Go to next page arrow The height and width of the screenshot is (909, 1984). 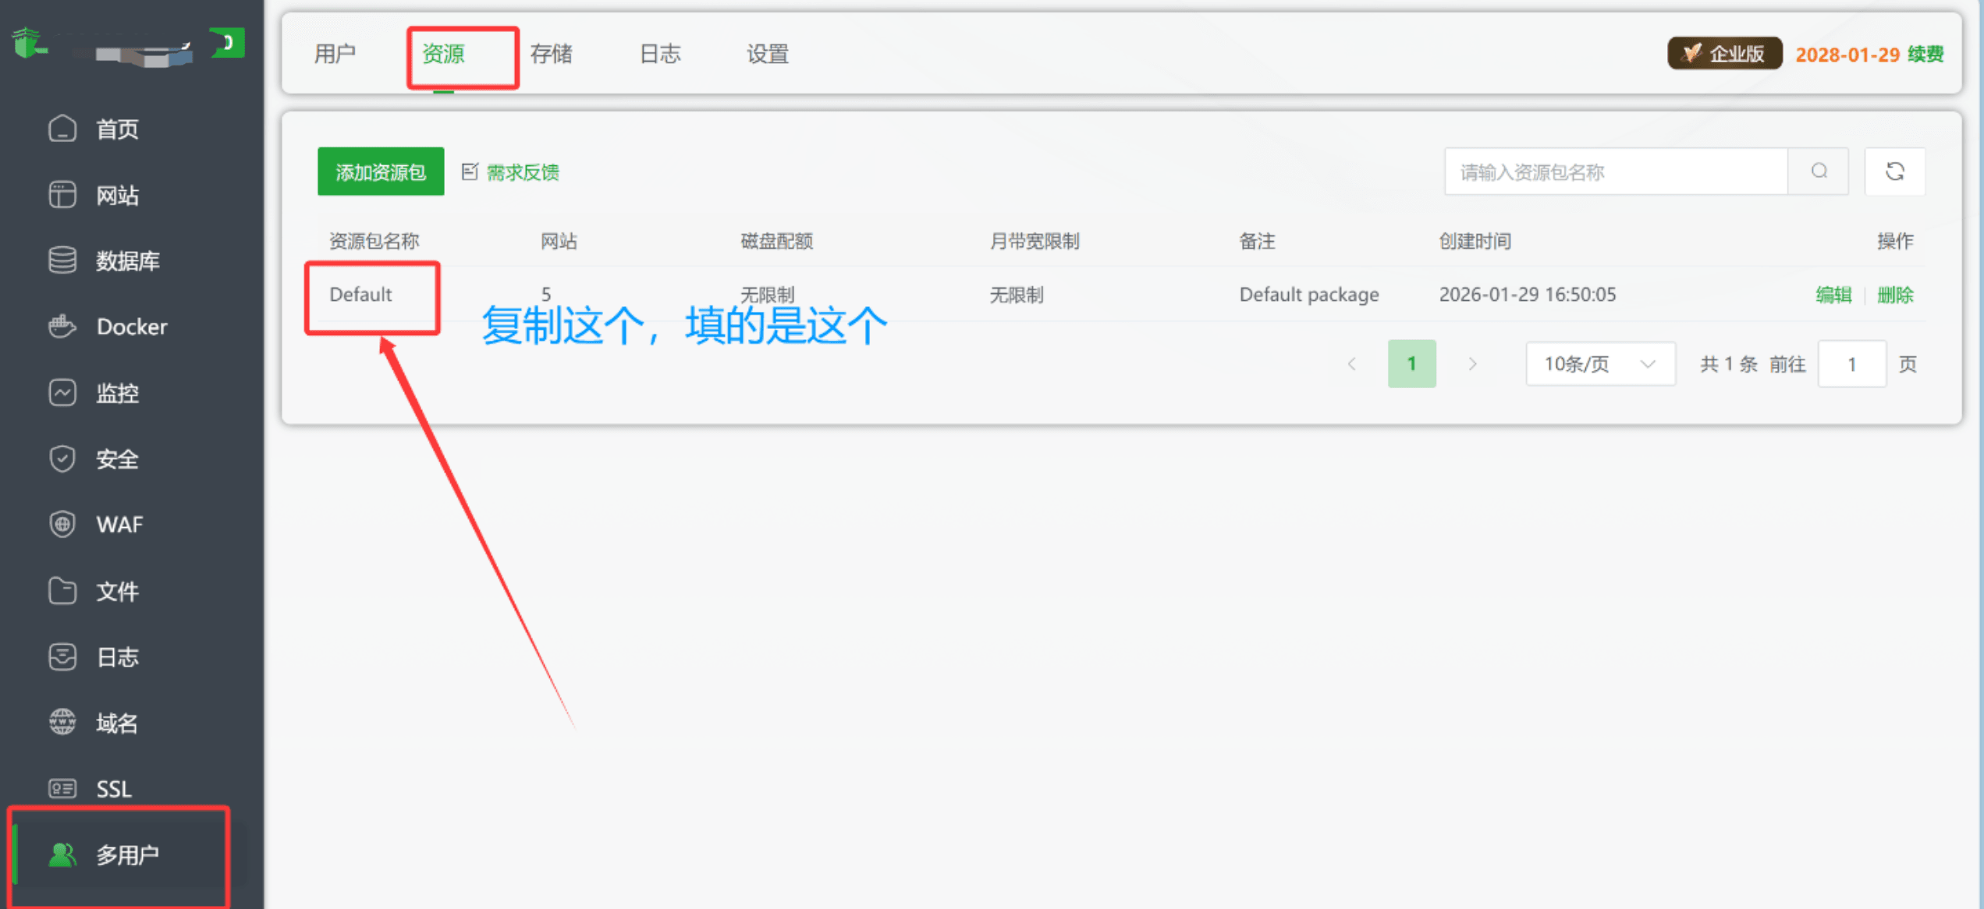(x=1472, y=364)
